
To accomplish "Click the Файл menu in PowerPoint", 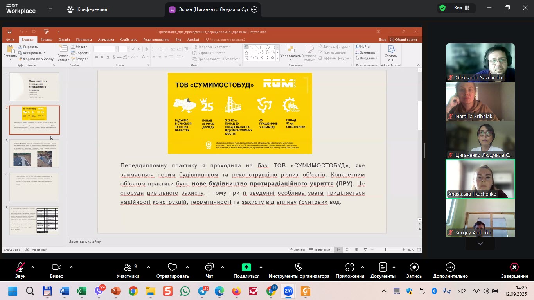I will click(x=10, y=40).
